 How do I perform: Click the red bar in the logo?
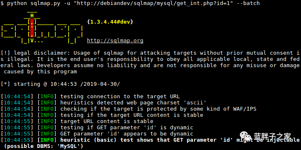32,28
